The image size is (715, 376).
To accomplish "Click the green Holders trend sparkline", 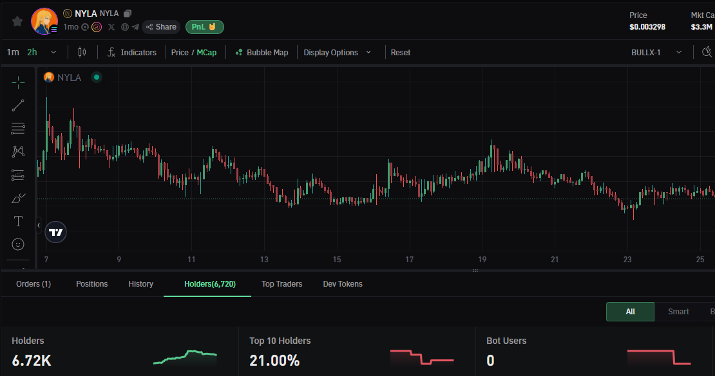I will point(185,357).
